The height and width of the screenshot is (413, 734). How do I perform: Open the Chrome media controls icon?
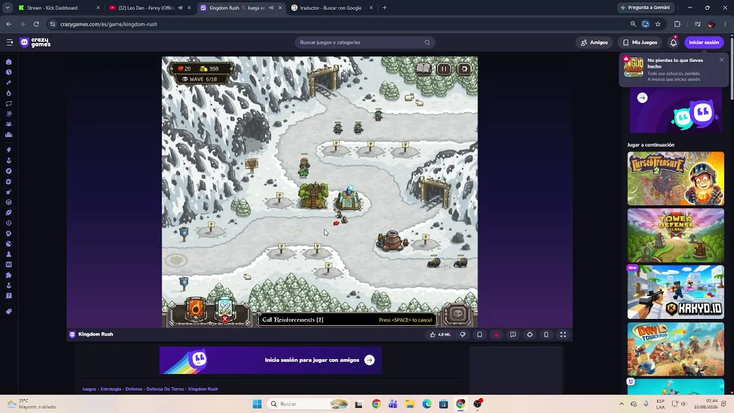[x=697, y=24]
